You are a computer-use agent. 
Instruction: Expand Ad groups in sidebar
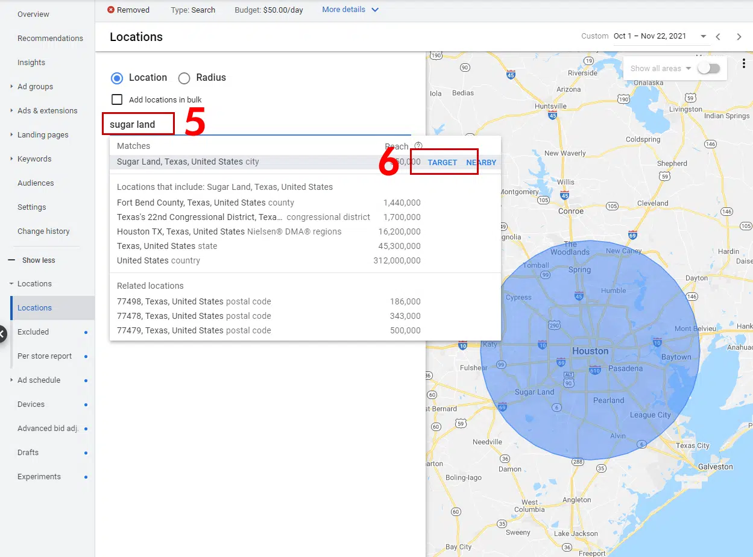click(x=11, y=86)
